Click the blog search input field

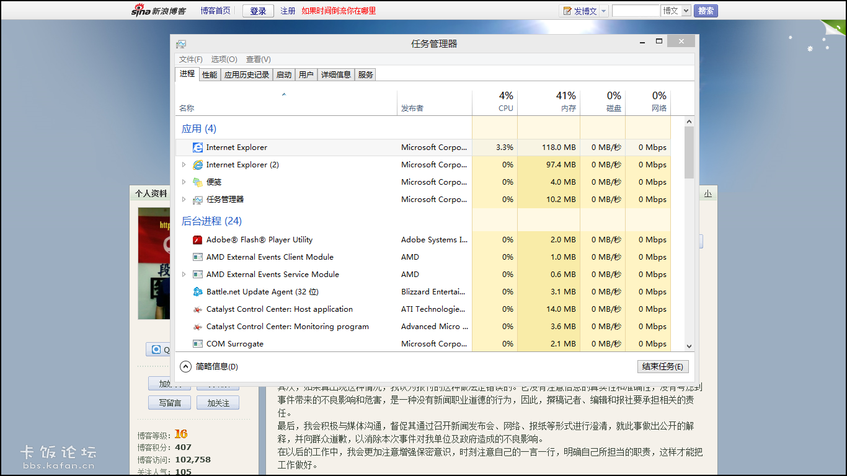click(636, 11)
